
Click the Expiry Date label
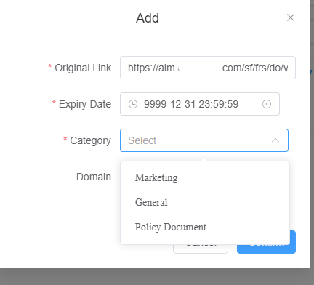point(85,104)
